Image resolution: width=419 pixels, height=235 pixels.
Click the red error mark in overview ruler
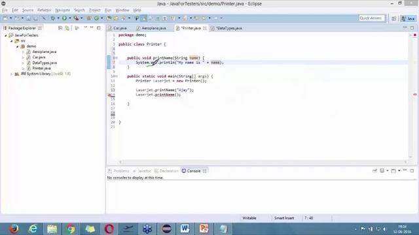(x=414, y=94)
